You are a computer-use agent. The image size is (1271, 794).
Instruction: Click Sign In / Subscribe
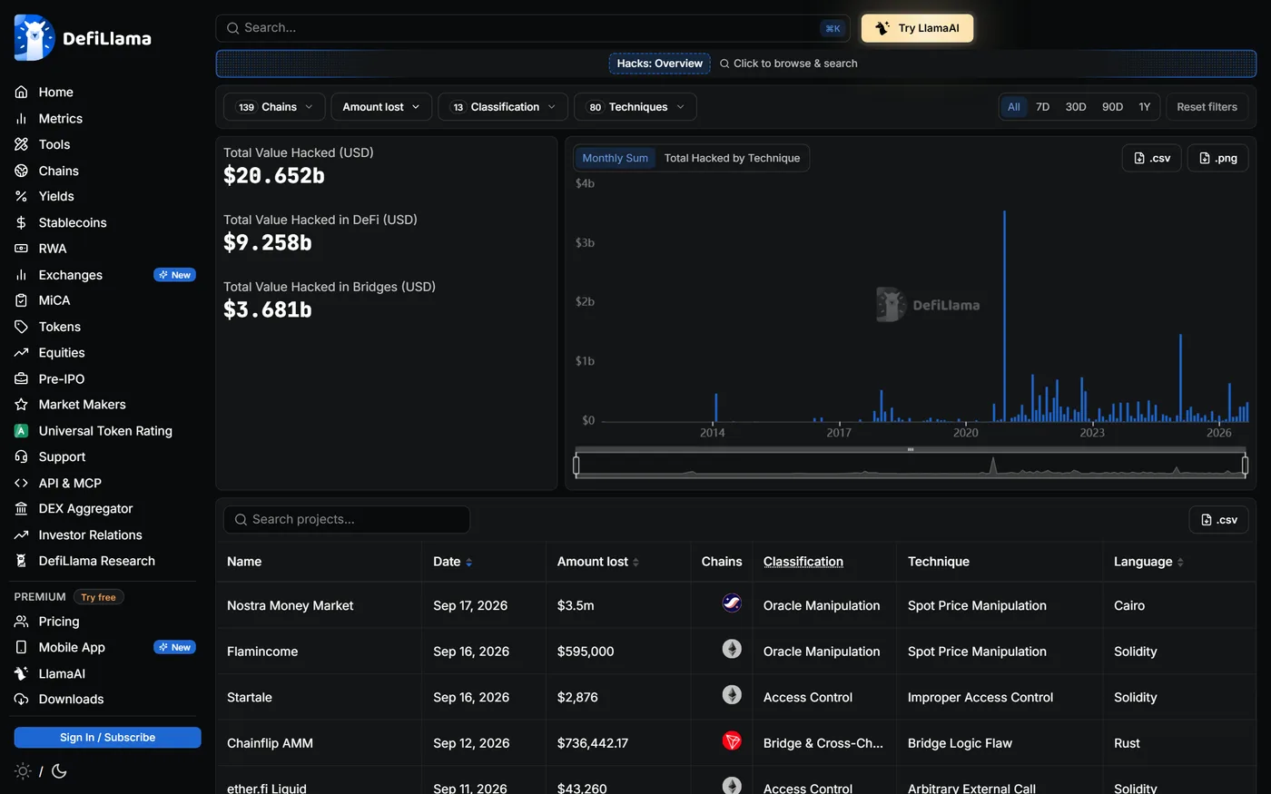pyautogui.click(x=107, y=738)
